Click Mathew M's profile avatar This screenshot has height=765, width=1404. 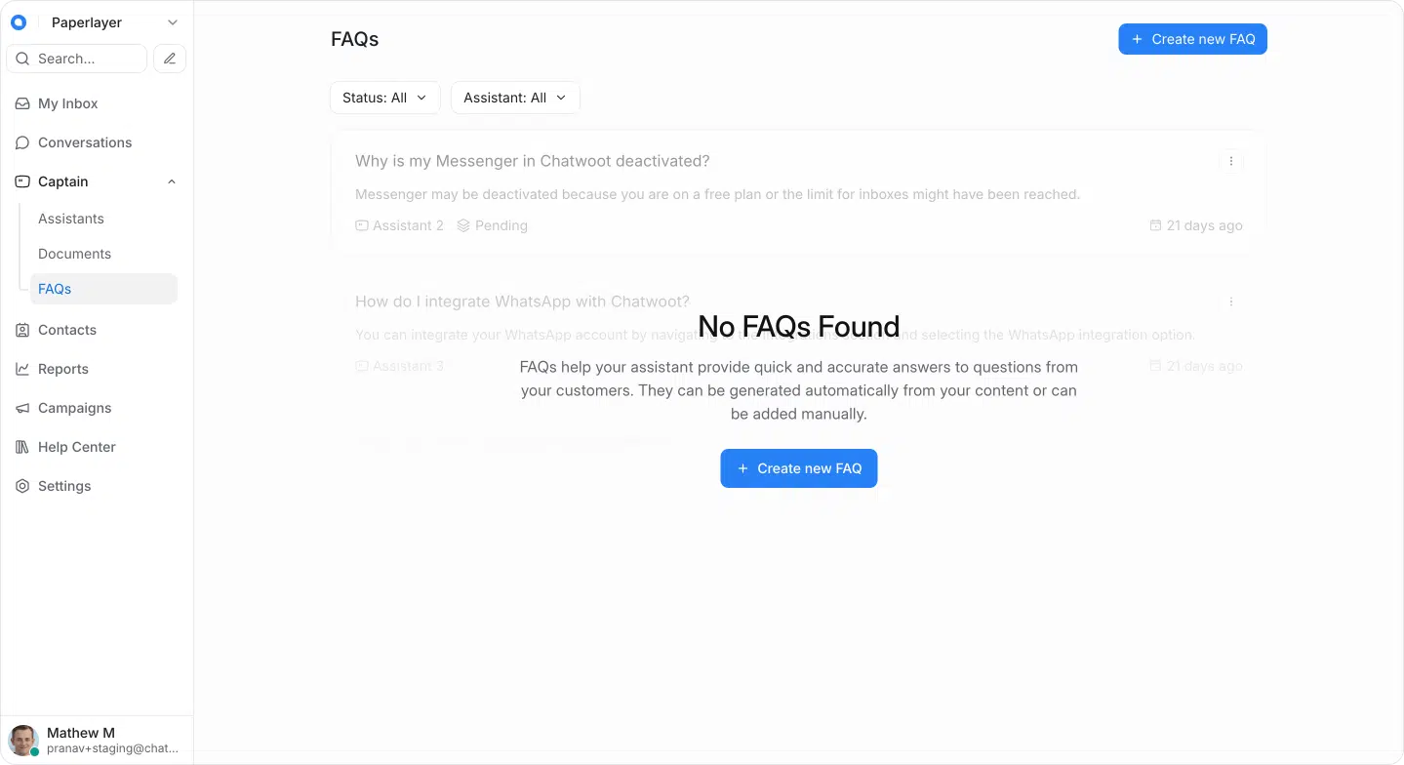click(x=23, y=740)
